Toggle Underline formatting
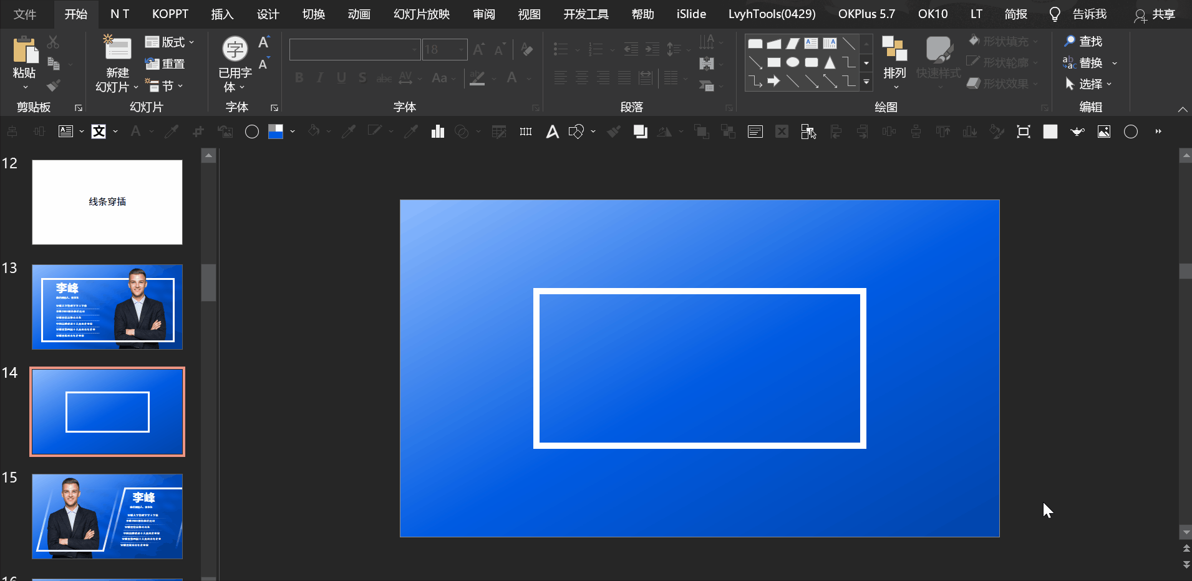The width and height of the screenshot is (1192, 581). (341, 78)
